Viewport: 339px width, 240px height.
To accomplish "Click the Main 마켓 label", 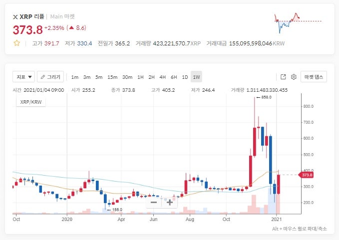I will 62,16.
